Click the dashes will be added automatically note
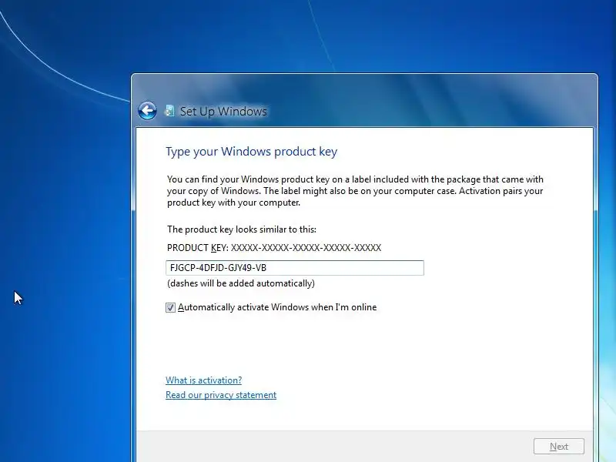 coord(241,283)
